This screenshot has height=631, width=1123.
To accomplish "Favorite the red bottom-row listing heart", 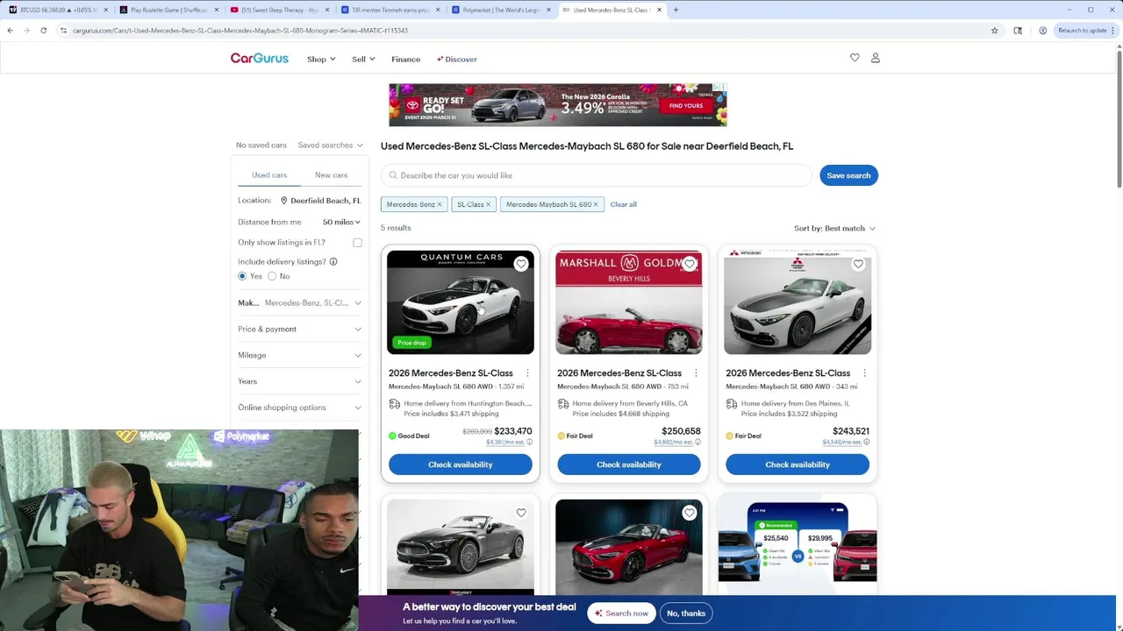I will [690, 513].
